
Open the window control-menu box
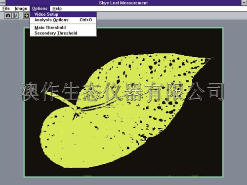[3, 2]
